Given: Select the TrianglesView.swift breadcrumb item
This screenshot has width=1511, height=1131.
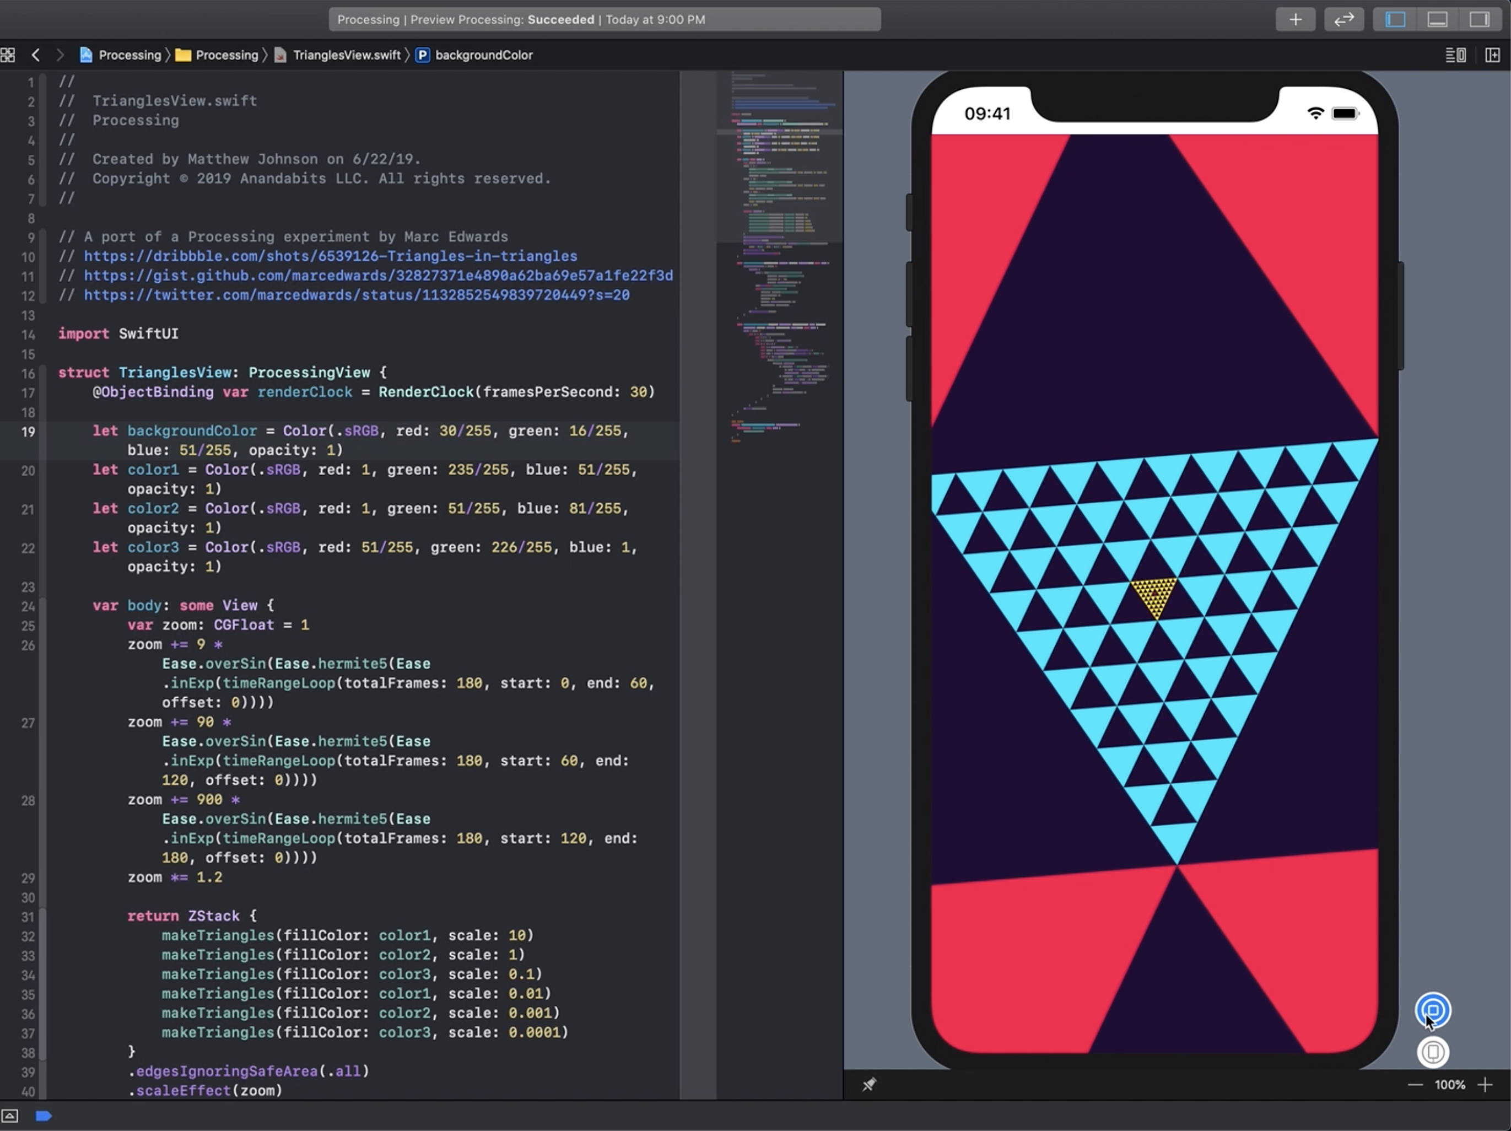Looking at the screenshot, I should point(346,55).
